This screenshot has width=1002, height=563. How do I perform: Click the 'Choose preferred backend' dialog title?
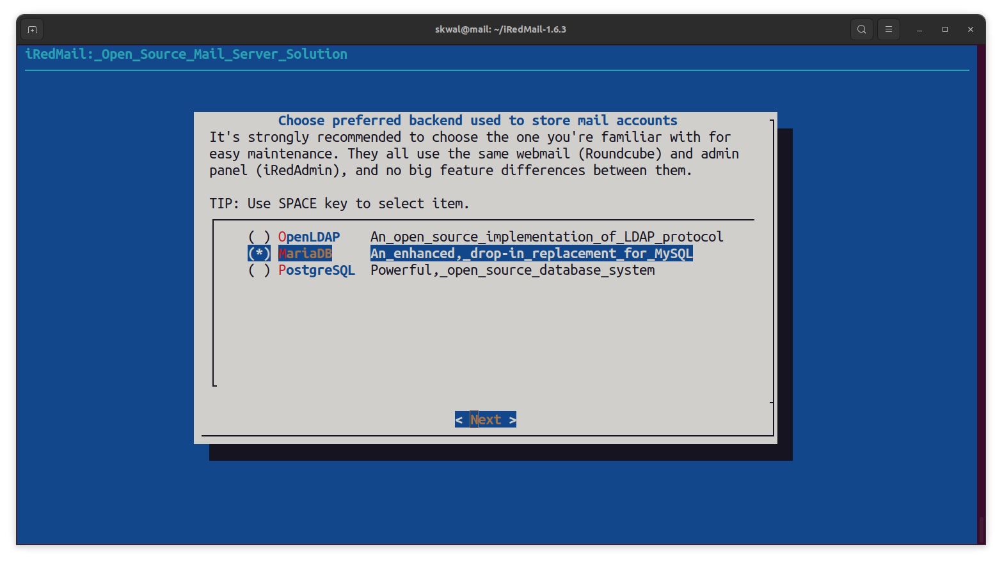477,121
